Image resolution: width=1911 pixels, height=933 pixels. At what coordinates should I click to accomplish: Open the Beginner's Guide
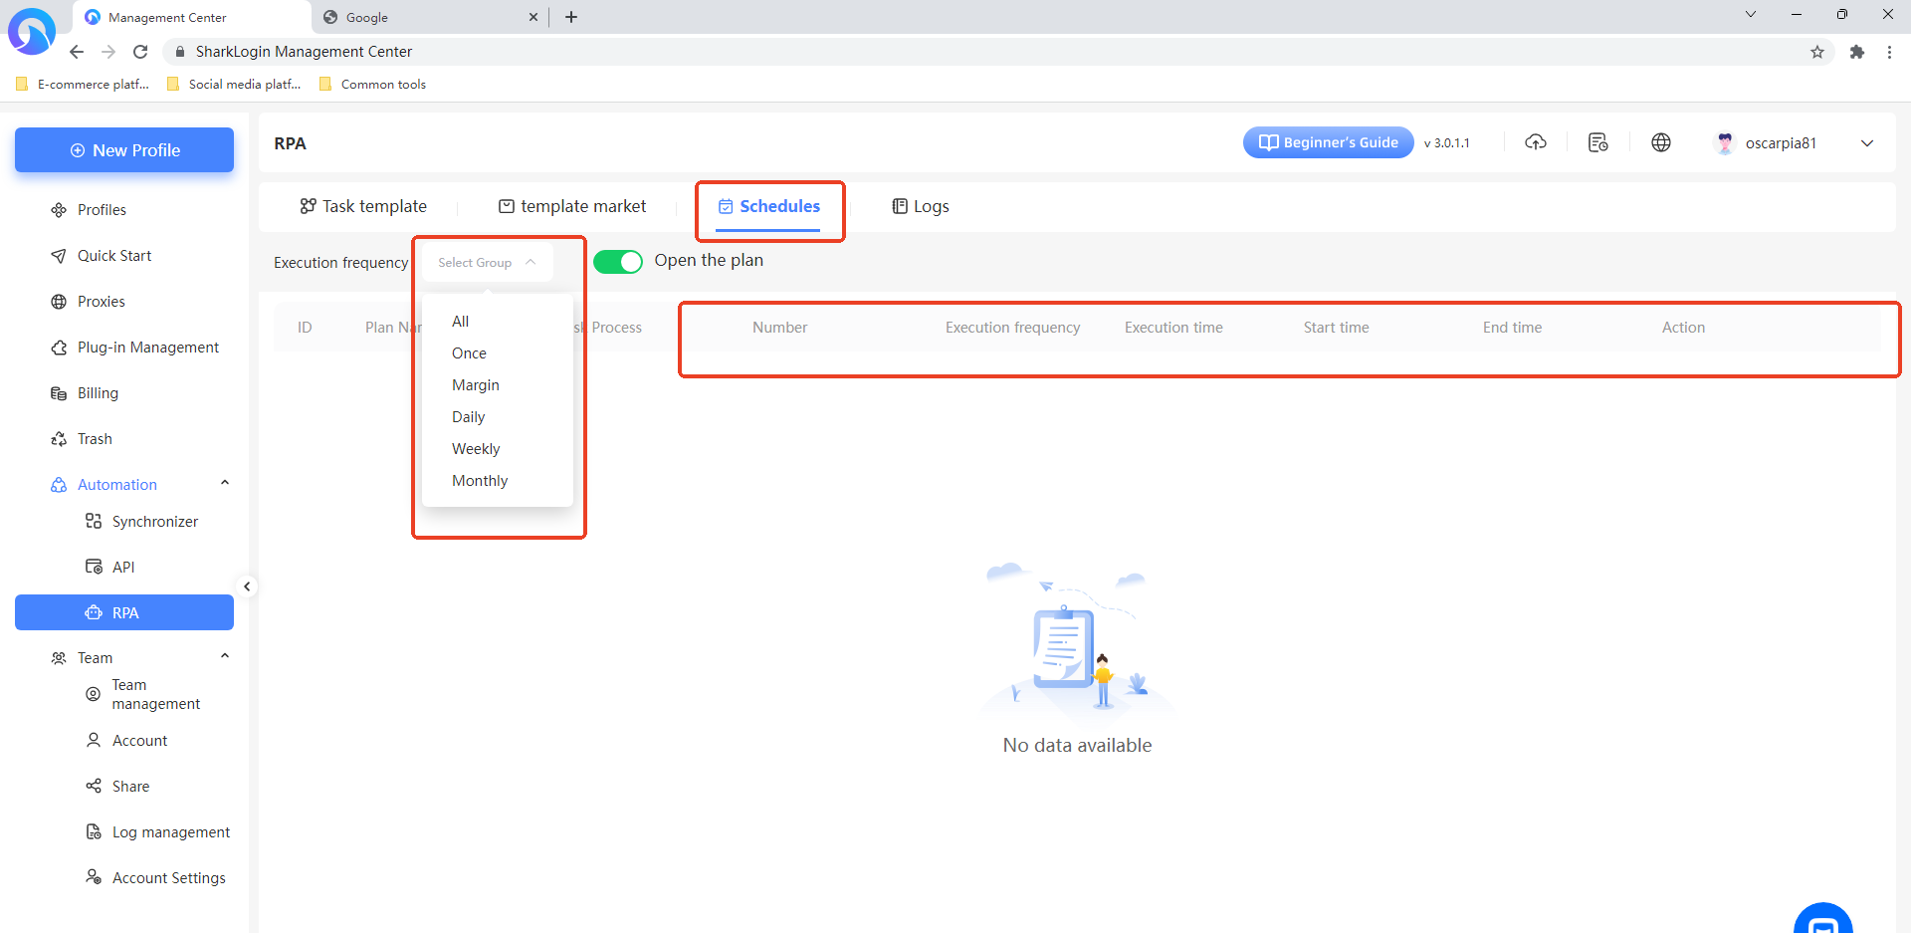(x=1328, y=142)
